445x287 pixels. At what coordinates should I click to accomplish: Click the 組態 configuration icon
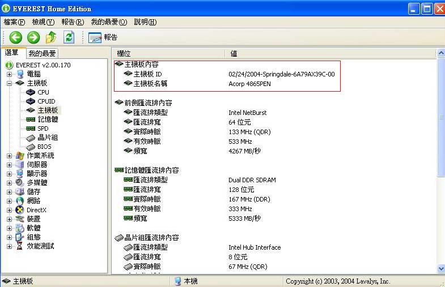click(20, 237)
